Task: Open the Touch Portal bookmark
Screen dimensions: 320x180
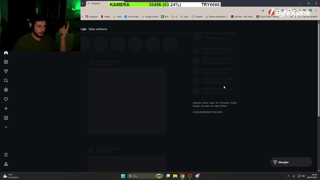Action: pyautogui.click(x=268, y=17)
